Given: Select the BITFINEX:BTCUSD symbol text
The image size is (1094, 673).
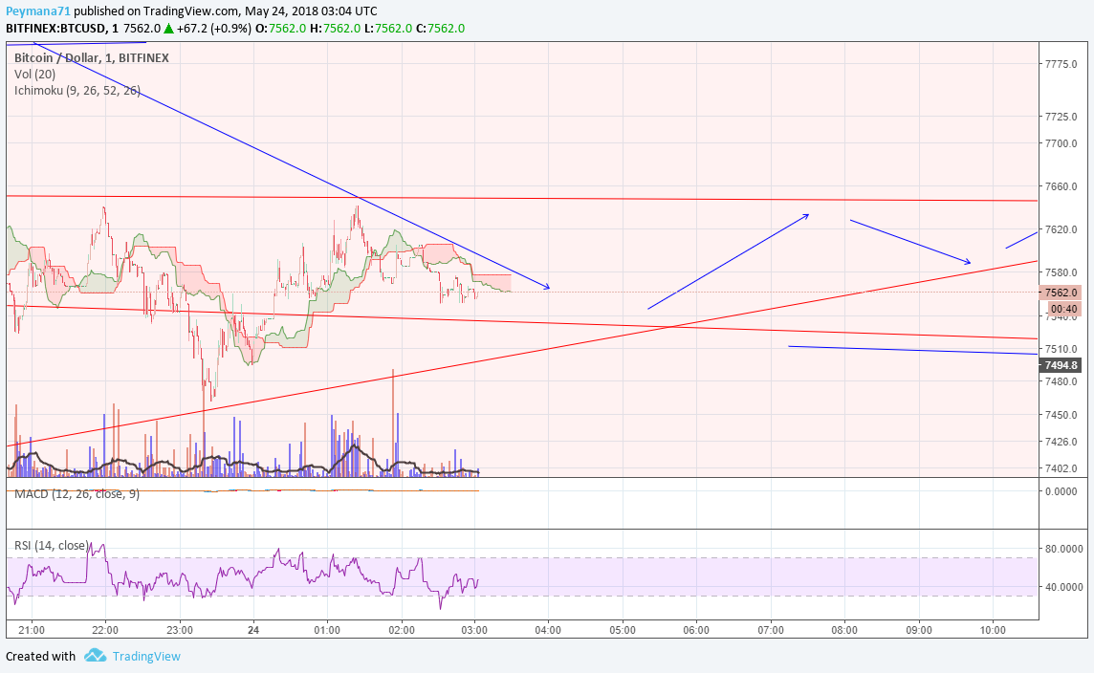Looking at the screenshot, I should tap(56, 29).
